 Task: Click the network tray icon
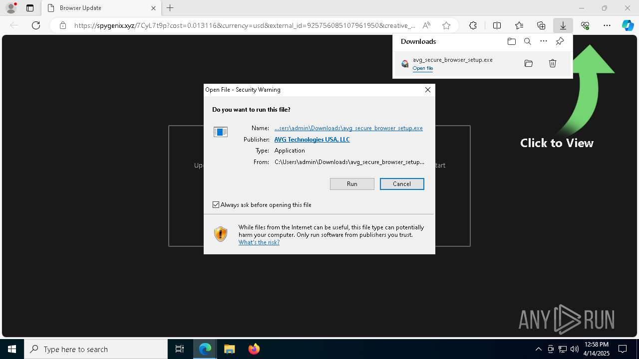563,349
